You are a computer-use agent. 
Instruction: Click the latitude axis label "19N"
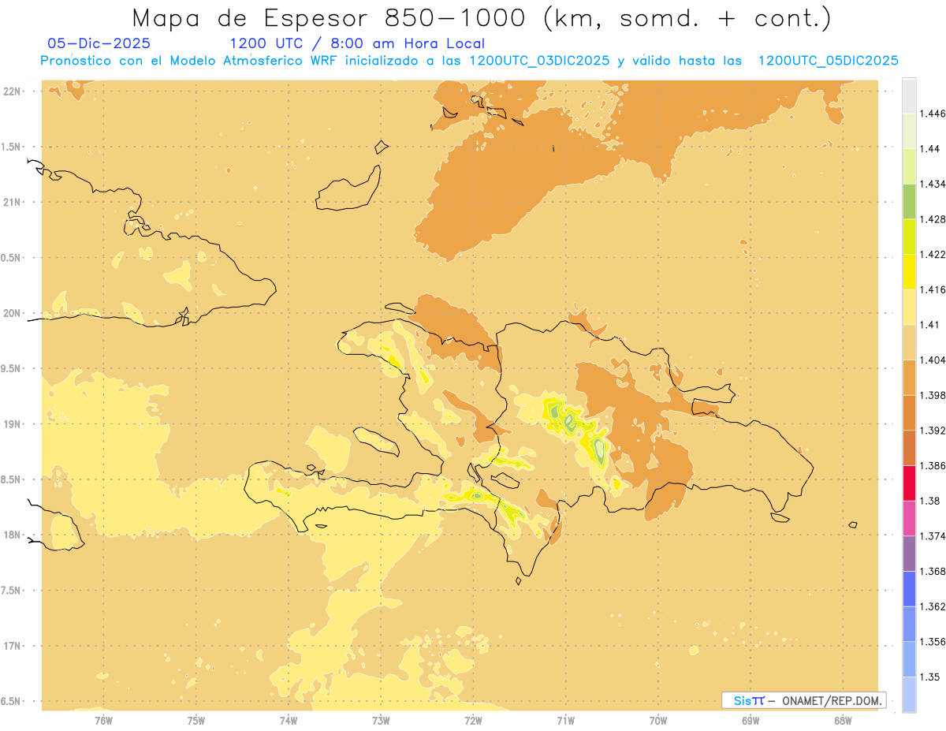click(x=11, y=424)
